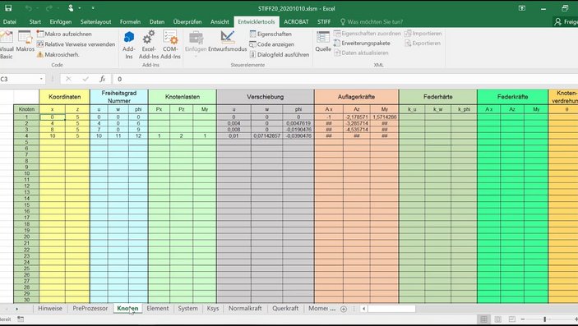Image resolution: width=578 pixels, height=326 pixels.
Task: Click the Makro aufzeichnen icon
Action: [40, 34]
